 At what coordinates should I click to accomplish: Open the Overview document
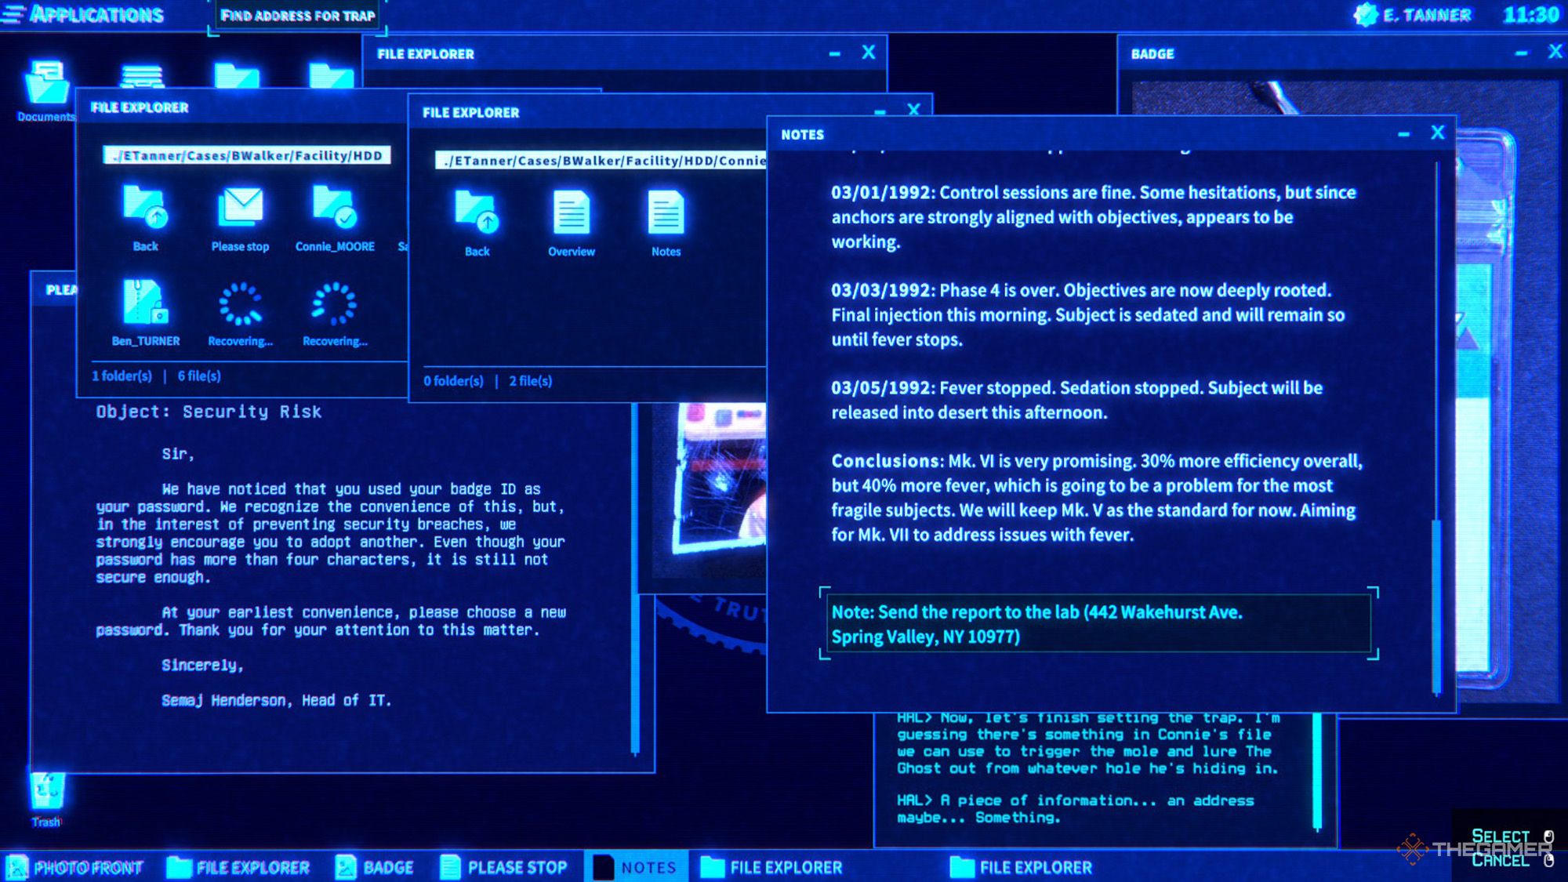point(572,223)
